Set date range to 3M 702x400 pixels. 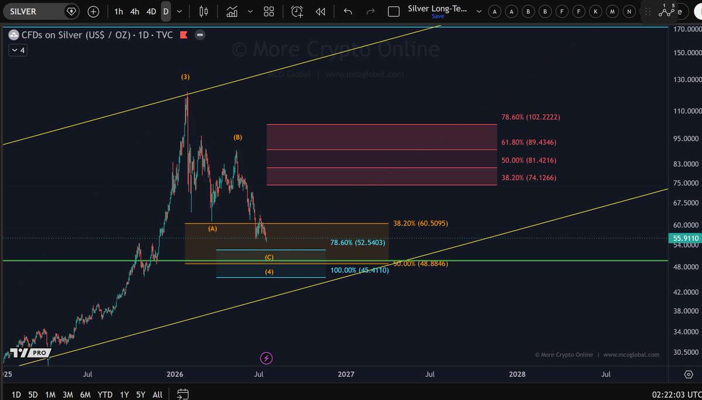[x=68, y=394]
